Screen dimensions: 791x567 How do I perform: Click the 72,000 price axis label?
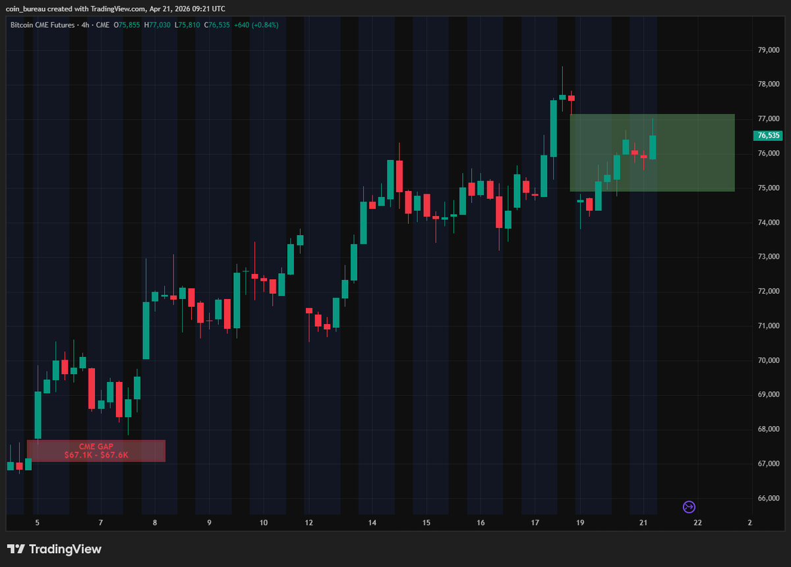[769, 291]
